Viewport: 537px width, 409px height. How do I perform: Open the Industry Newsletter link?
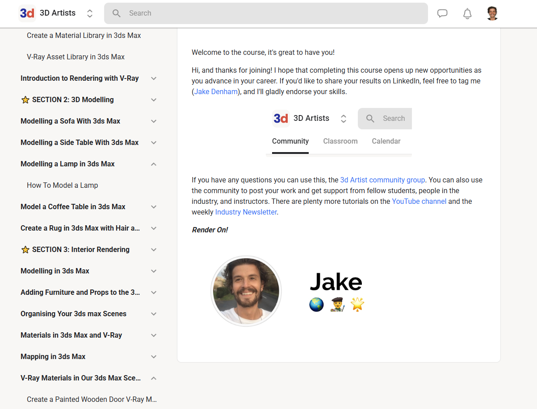[x=246, y=212]
